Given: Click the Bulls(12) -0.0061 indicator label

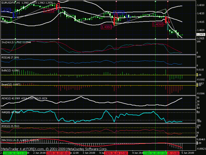Looking at the screenshot, I should (x=11, y=71).
